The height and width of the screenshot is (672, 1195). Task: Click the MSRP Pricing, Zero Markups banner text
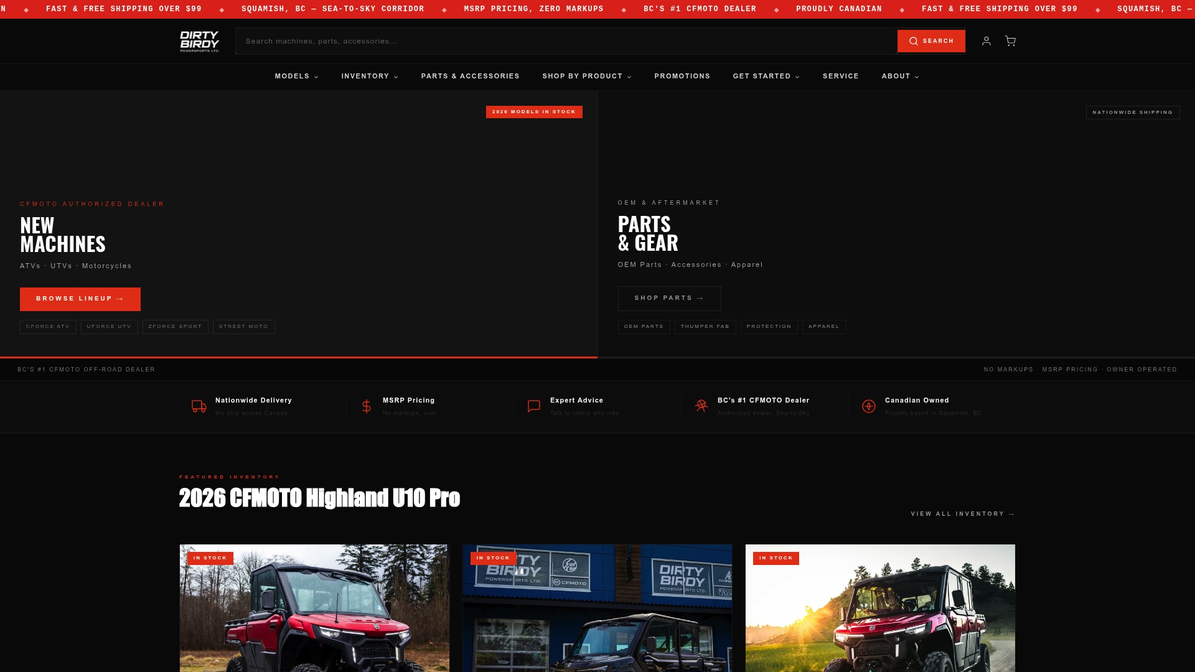533,9
